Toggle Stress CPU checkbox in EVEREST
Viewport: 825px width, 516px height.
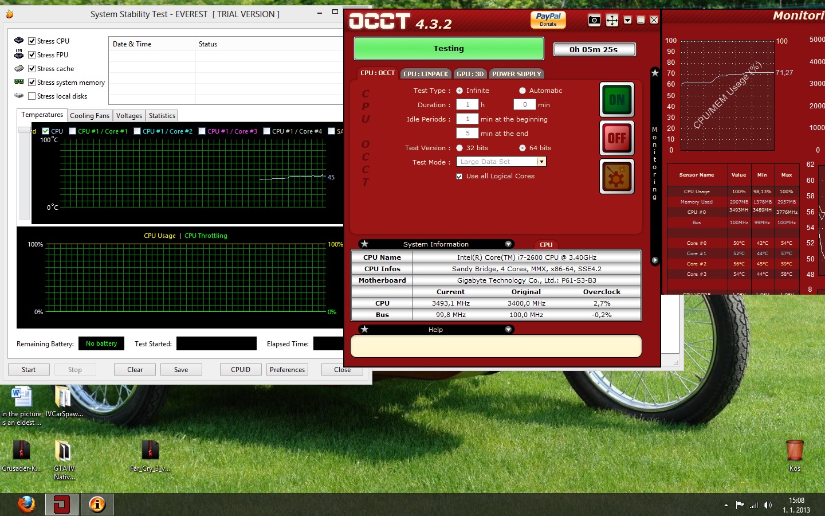click(x=32, y=41)
